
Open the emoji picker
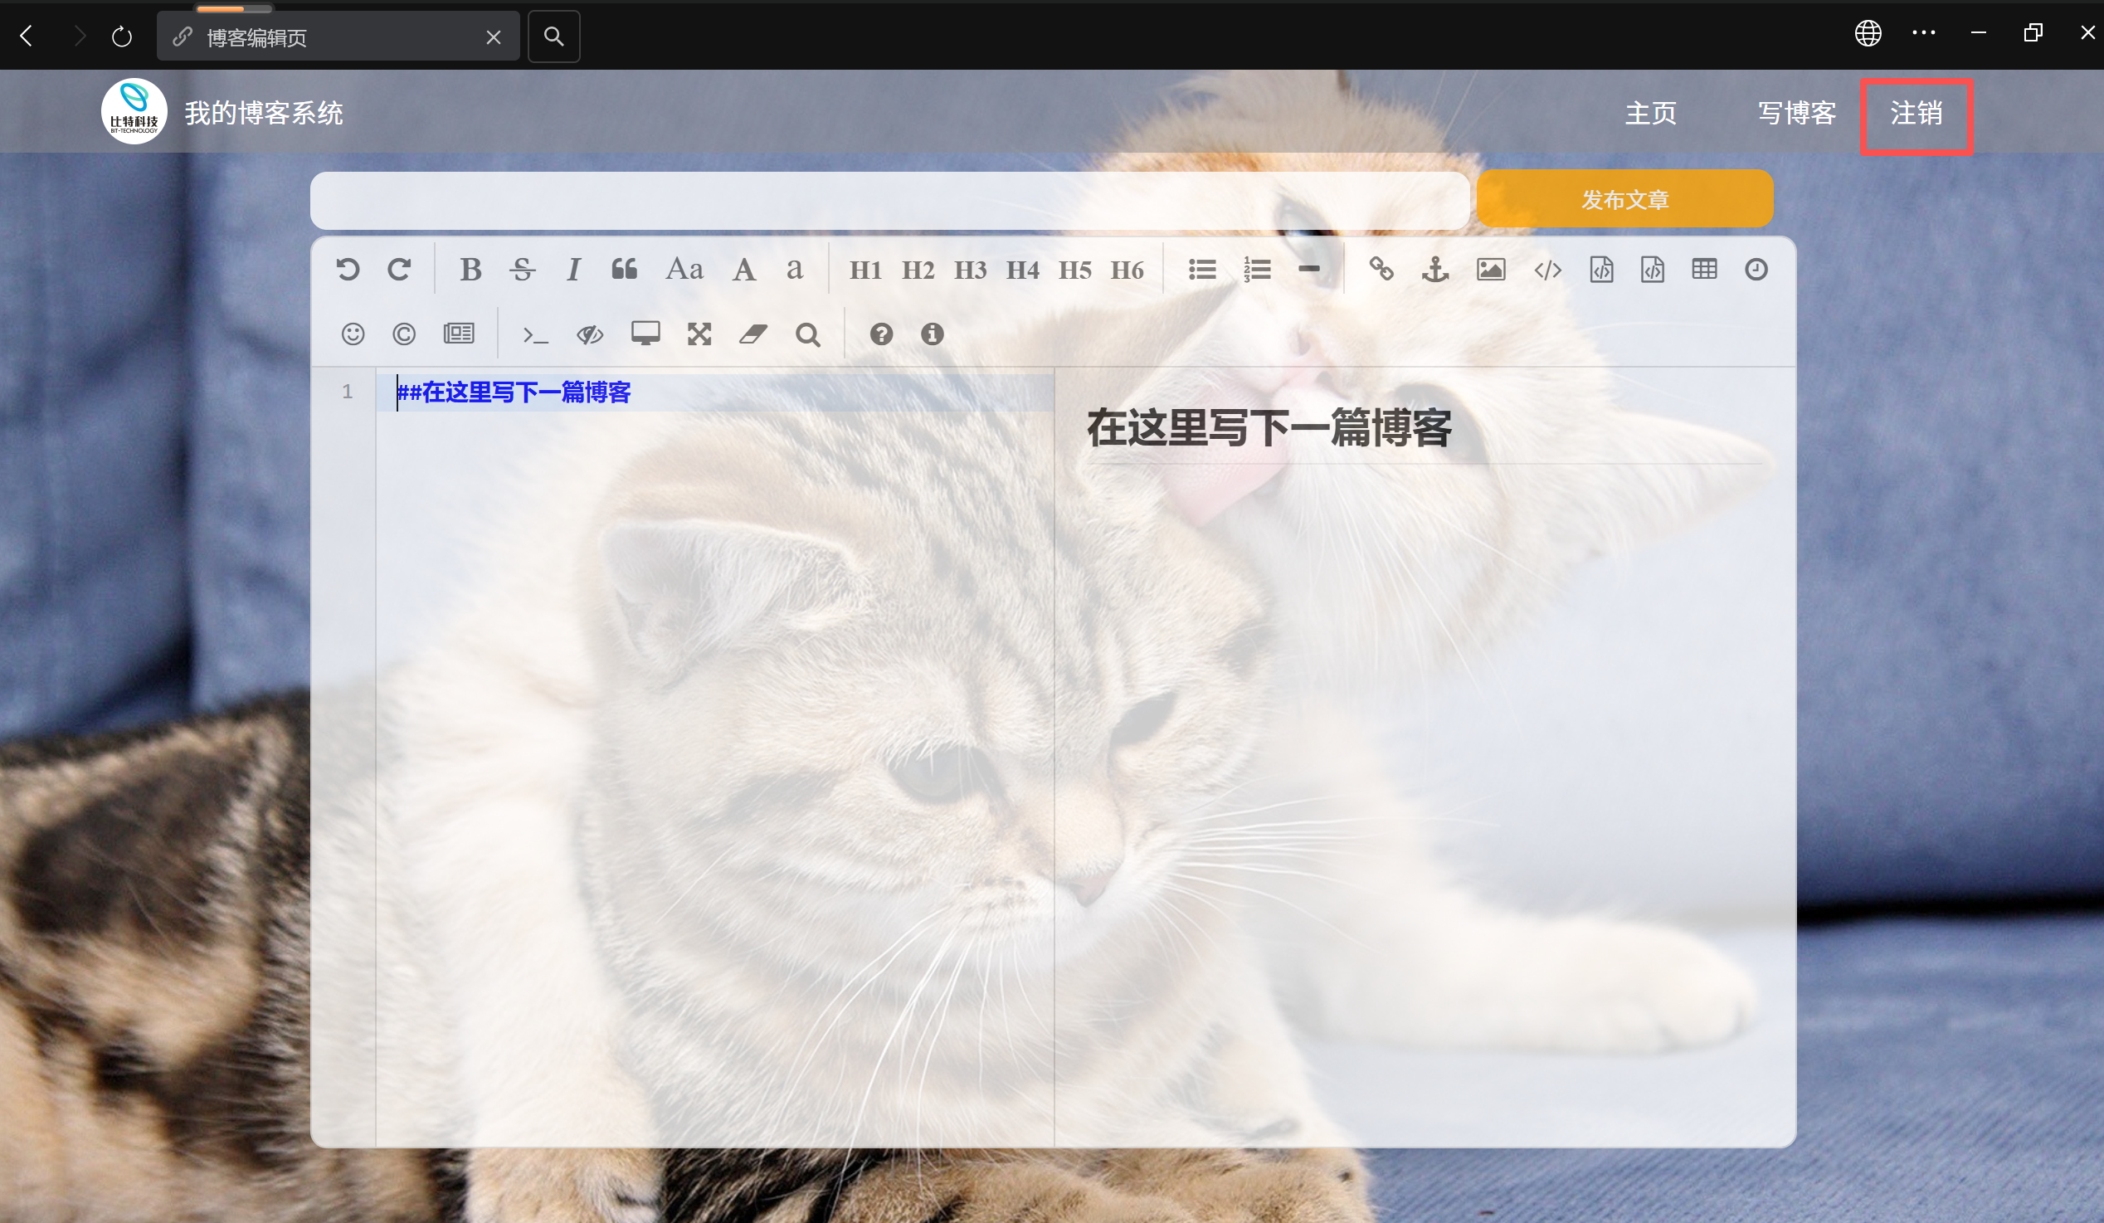point(353,334)
